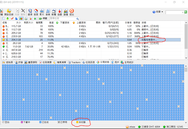The height and width of the screenshot is (129, 188).
Task: Switch to the 全局統計 tab
Action: pos(127,62)
